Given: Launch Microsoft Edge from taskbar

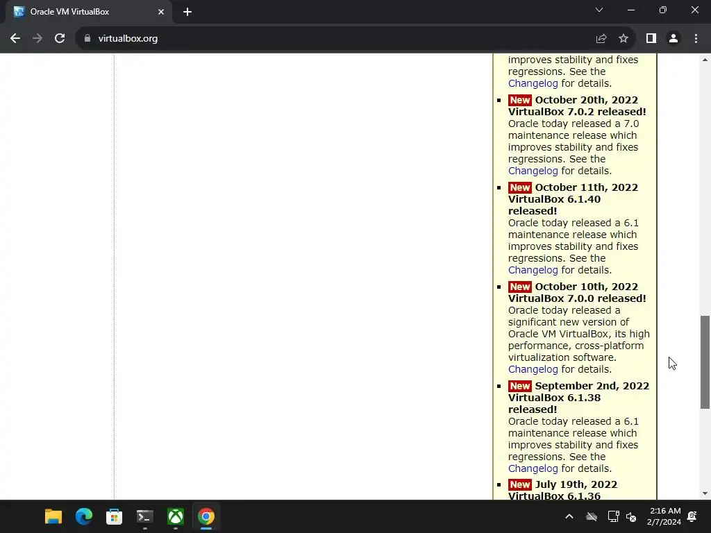Looking at the screenshot, I should tap(84, 516).
